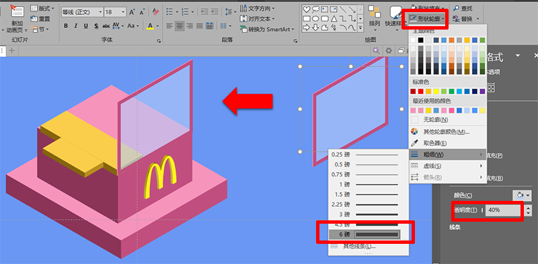Open the font size 18 dropdown

click(x=123, y=12)
